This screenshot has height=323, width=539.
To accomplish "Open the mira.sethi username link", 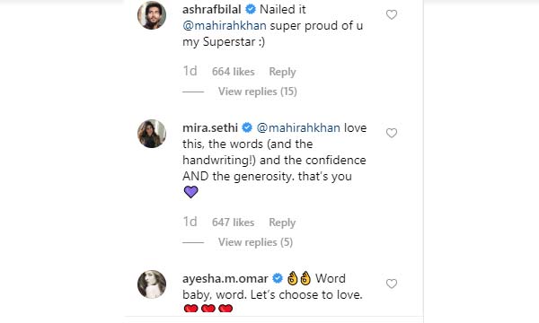I will click(210, 127).
